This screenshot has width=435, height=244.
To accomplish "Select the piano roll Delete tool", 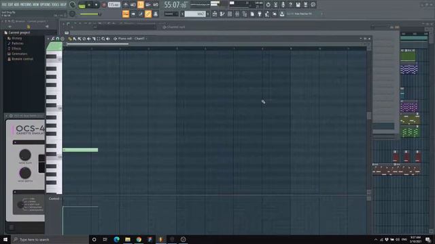I will [84, 39].
